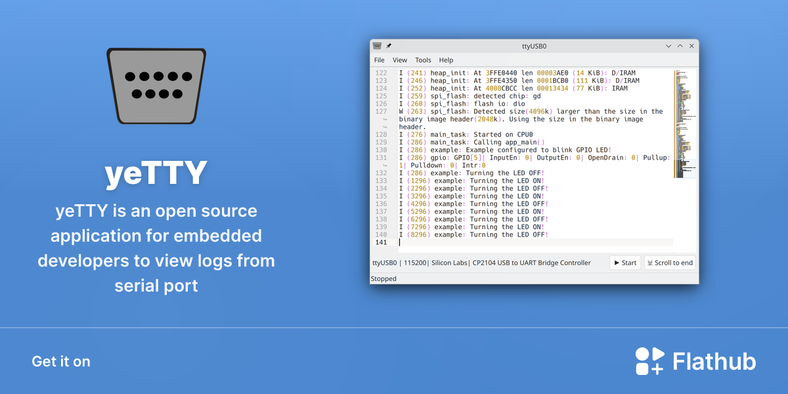The height and width of the screenshot is (394, 788).
Task: Click the yeTTY heading
Action: tap(156, 173)
